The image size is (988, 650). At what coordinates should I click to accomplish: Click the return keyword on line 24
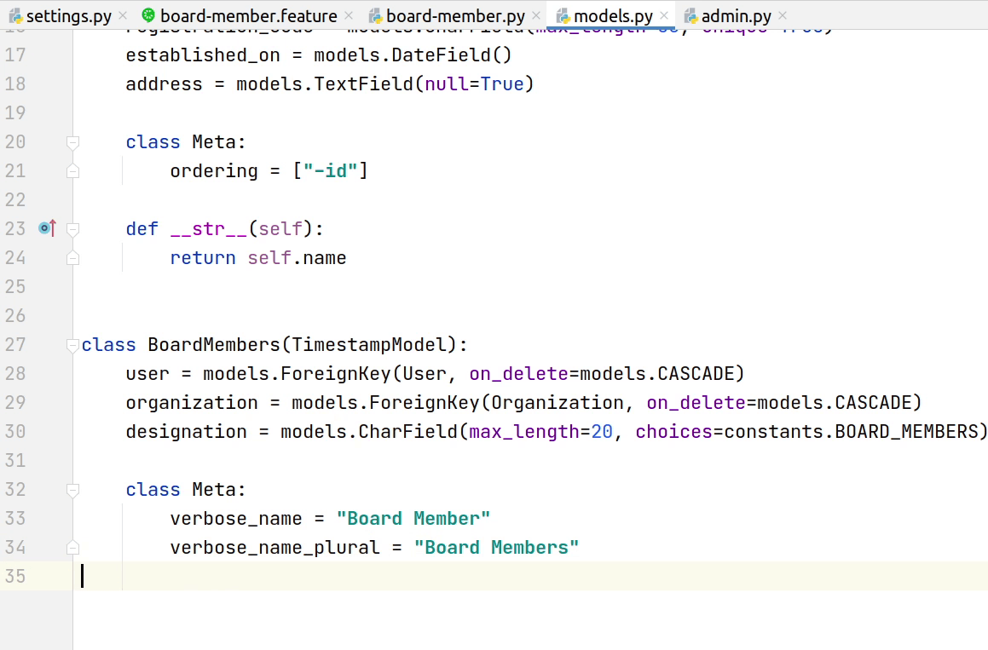pyautogui.click(x=202, y=258)
